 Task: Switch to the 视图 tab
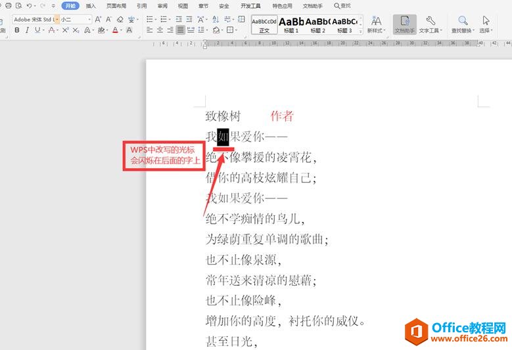(x=183, y=6)
